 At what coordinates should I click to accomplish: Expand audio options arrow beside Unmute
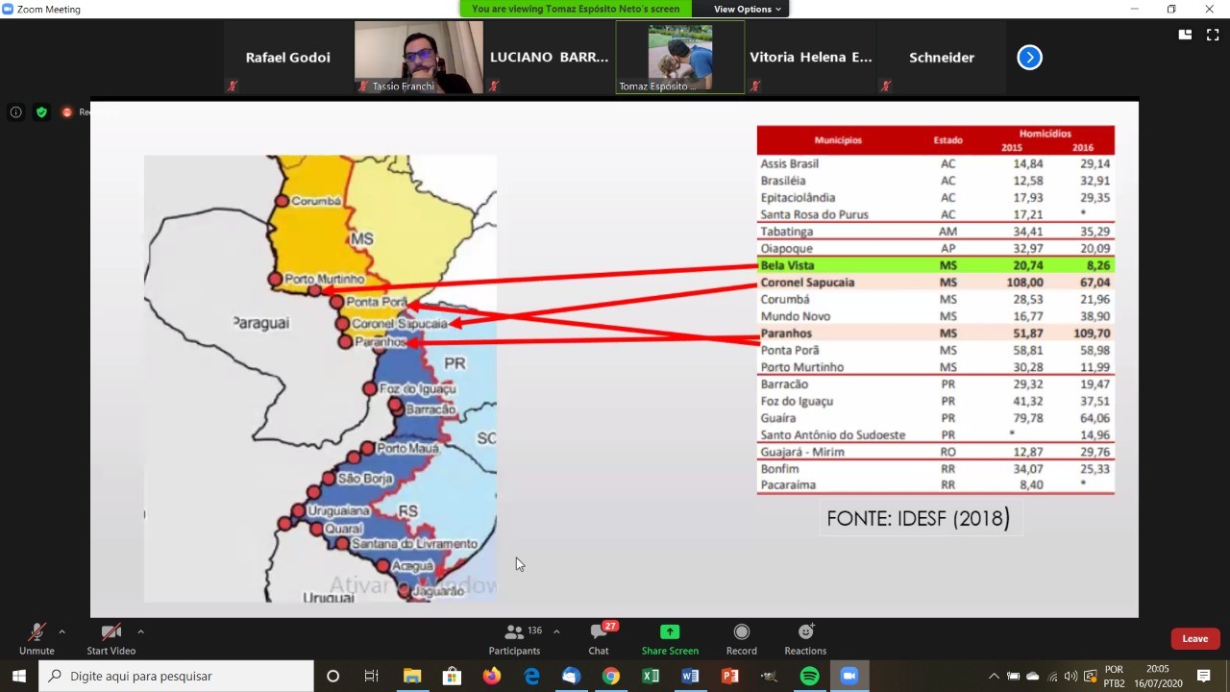(62, 631)
